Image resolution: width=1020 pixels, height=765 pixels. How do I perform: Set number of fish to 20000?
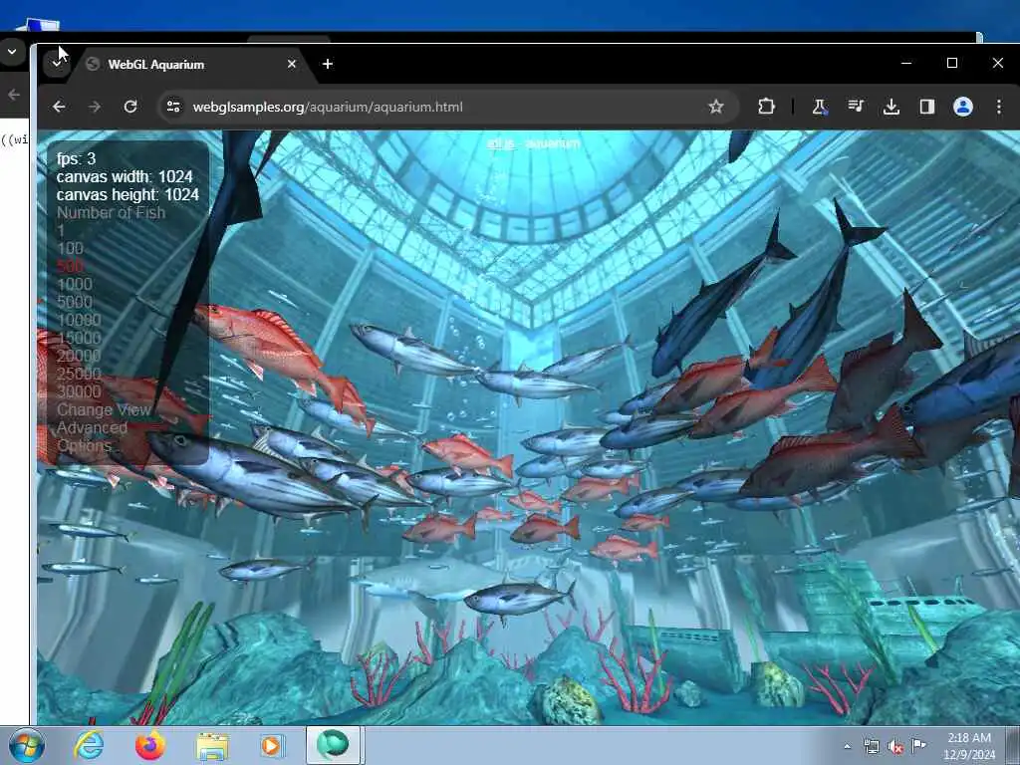pyautogui.click(x=79, y=356)
